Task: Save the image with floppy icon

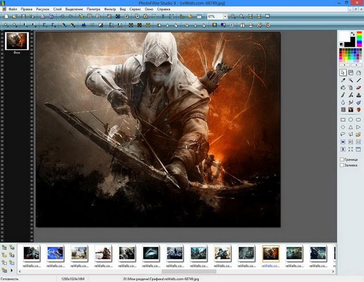Action: (x=23, y=16)
